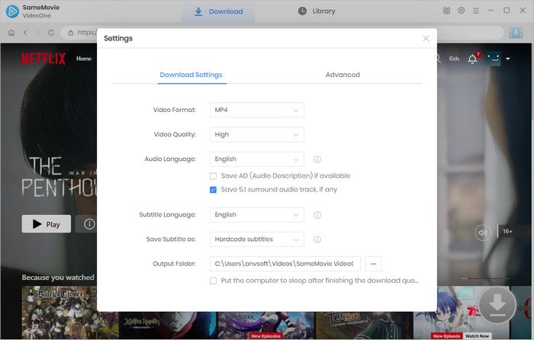
Task: Open the Subtitle Language dropdown
Action: click(257, 215)
